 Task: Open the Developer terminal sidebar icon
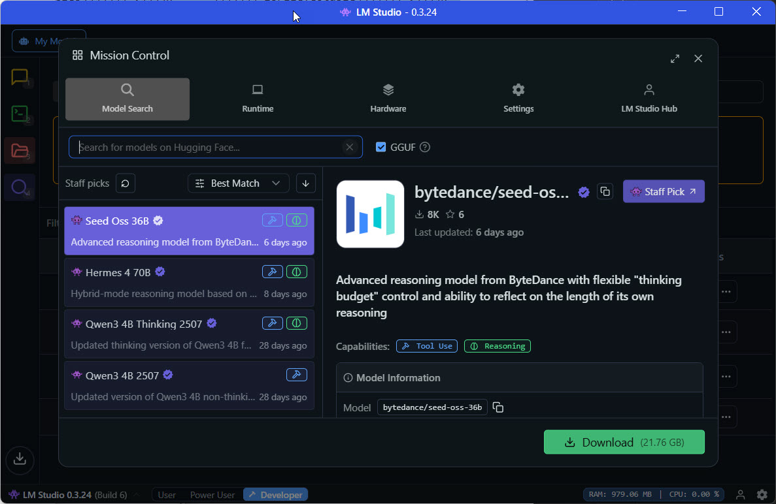point(20,114)
